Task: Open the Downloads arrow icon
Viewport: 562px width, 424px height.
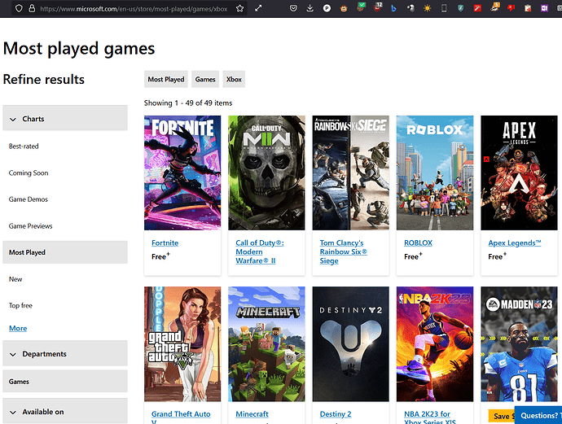Action: point(310,8)
